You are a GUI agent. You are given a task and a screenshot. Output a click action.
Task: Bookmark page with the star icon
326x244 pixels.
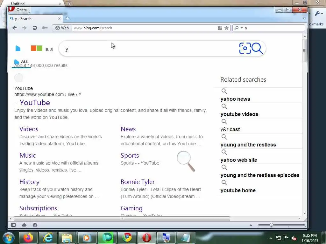pyautogui.click(x=226, y=28)
